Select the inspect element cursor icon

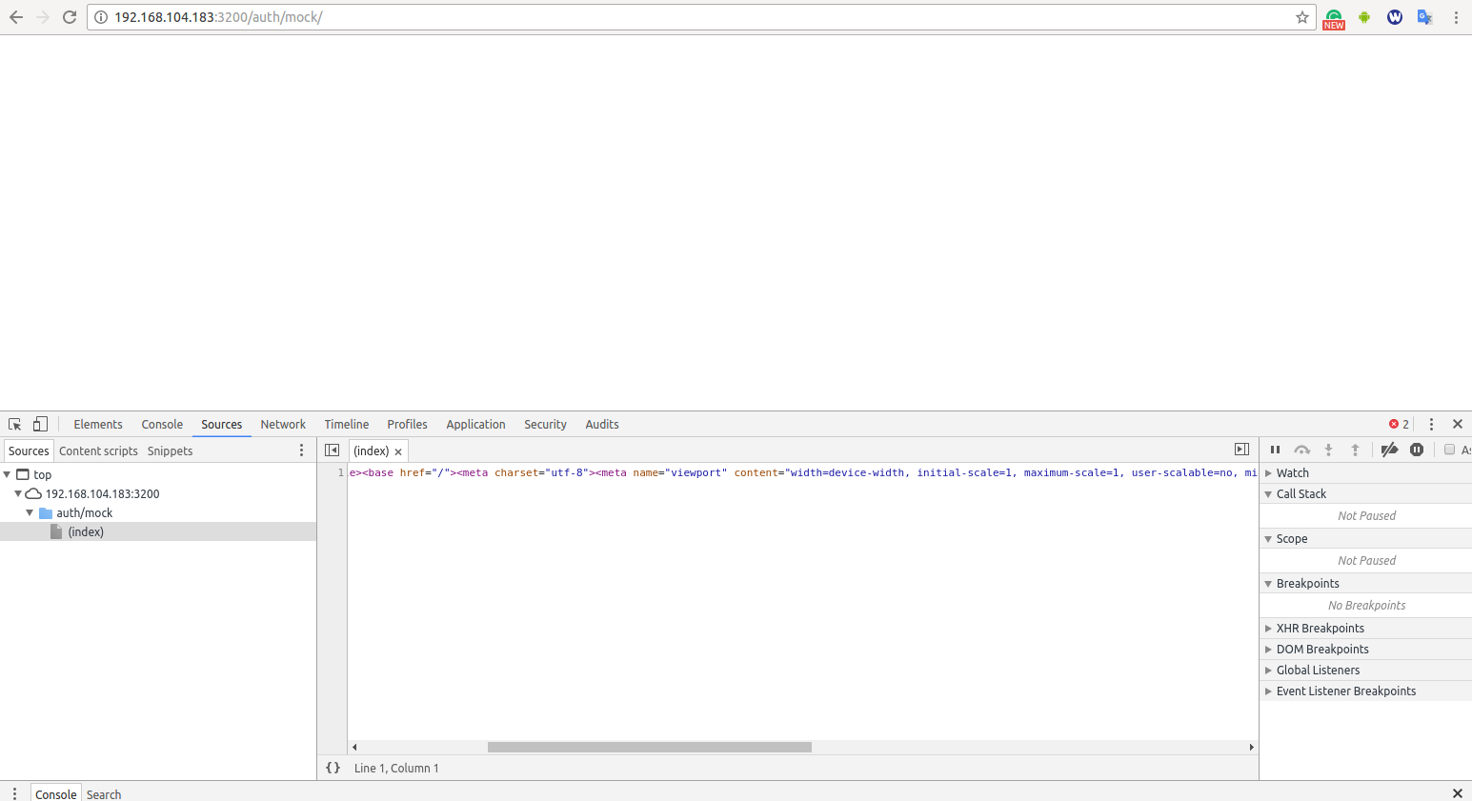coord(13,423)
